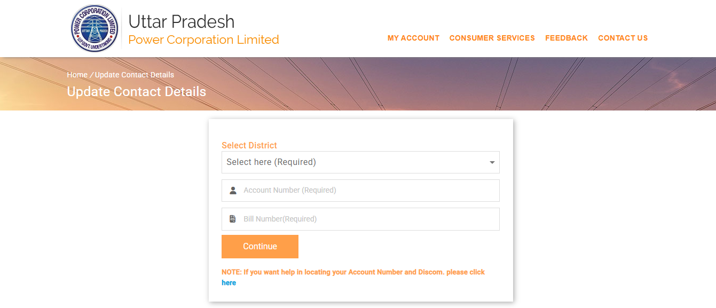Go to the FEEDBACK page
Viewport: 716px width, 308px height.
tap(566, 38)
